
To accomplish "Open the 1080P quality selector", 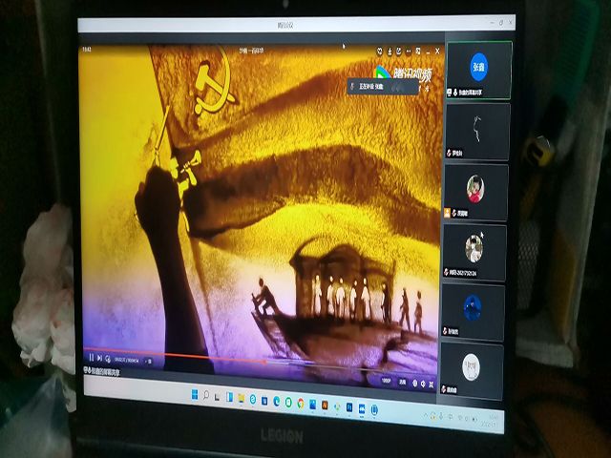I will pyautogui.click(x=386, y=381).
